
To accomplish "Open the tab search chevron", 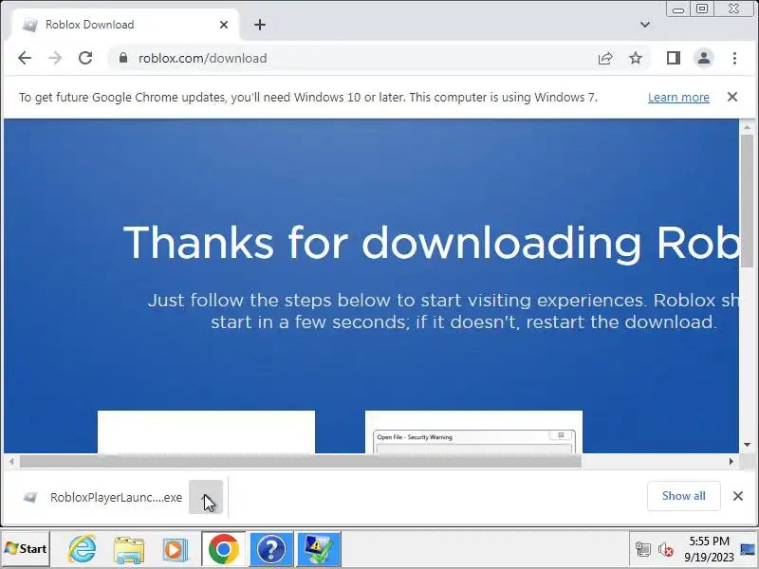I will (645, 25).
